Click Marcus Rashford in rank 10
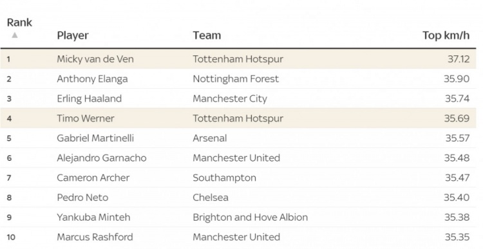Viewport: 483px width, 249px height. point(95,237)
